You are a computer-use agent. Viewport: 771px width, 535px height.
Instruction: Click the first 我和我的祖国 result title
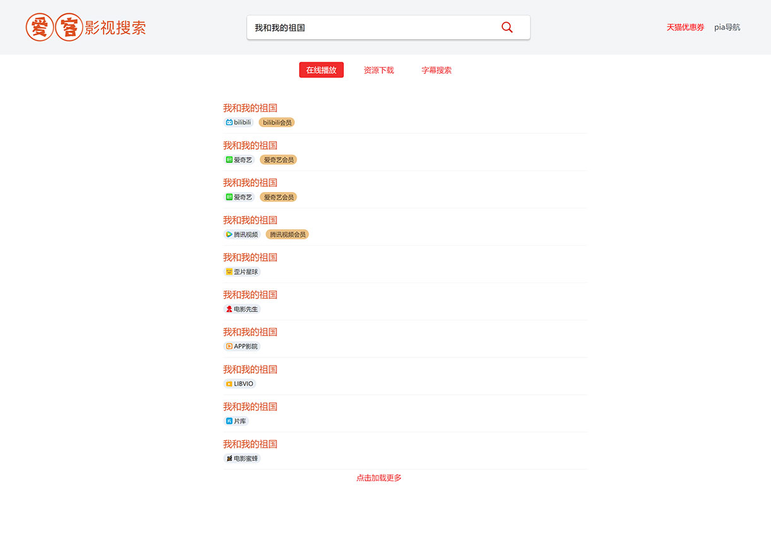point(250,107)
